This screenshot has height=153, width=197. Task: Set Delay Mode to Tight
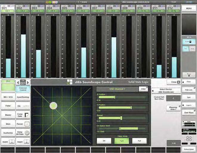click(122, 141)
